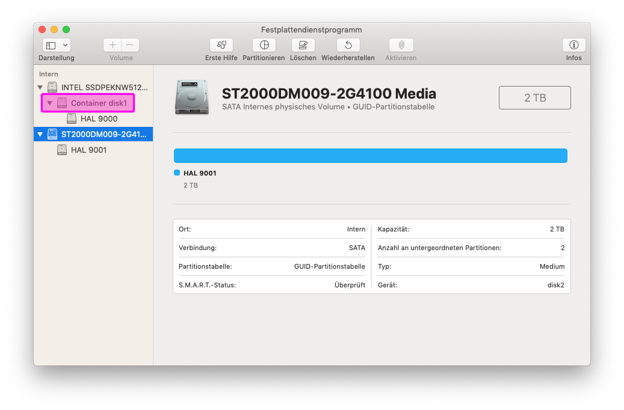Click the HAL 9001 volume icon
This screenshot has width=624, height=410.
pyautogui.click(x=62, y=150)
